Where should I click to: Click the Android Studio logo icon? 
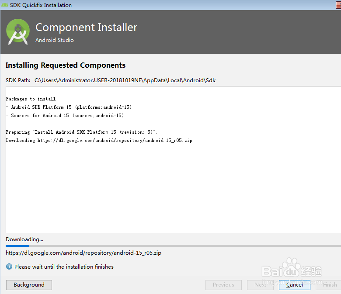pos(18,32)
